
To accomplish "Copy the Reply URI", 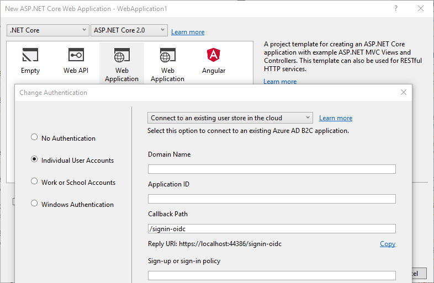I will coord(388,244).
